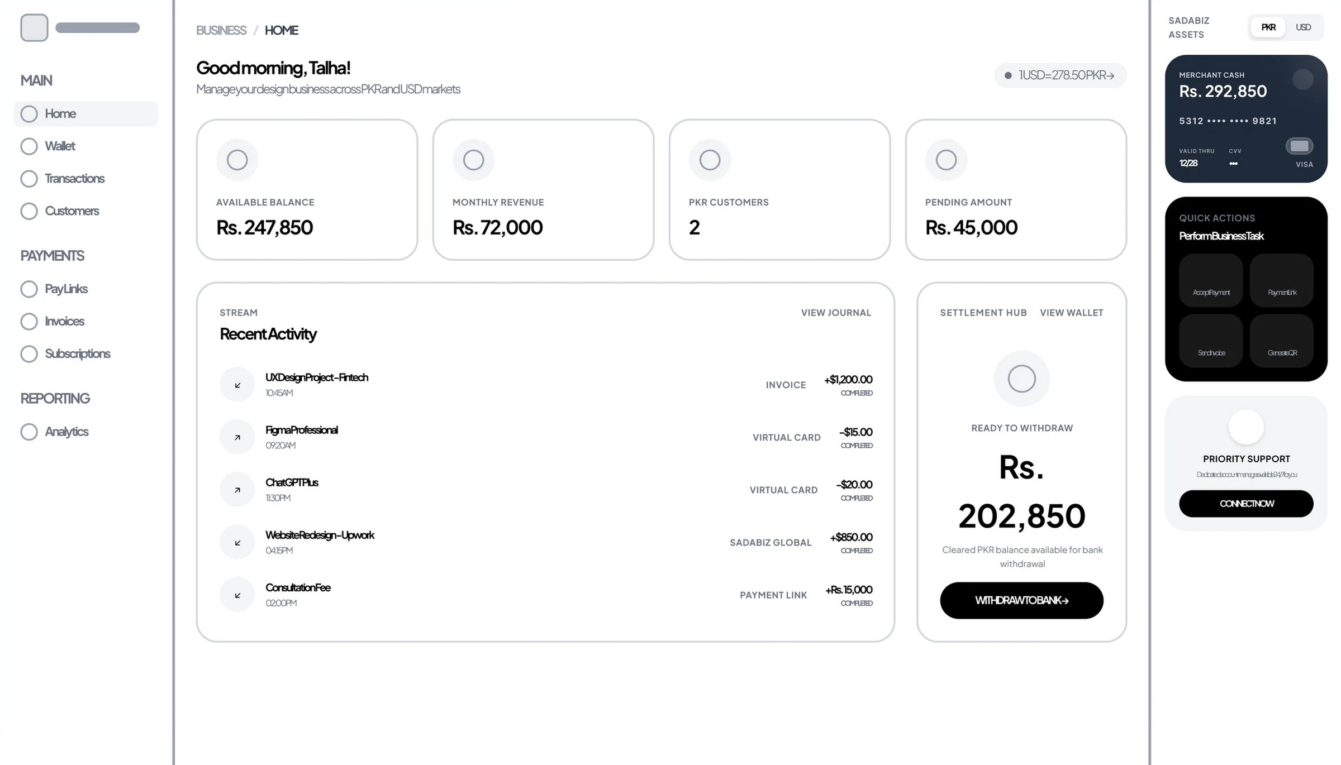1341x765 pixels.
Task: Switch asset currency to PKR
Action: pos(1268,27)
